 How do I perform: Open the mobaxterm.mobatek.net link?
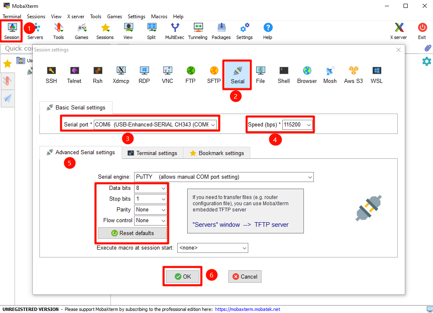[x=247, y=309]
